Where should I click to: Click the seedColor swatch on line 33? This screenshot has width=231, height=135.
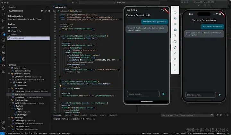[x=81, y=60]
